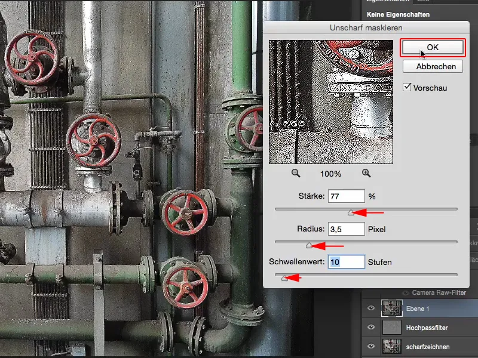Select the scharfzeichnen layer thumbnail
This screenshot has width=478, height=358.
[x=392, y=347]
